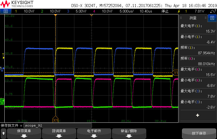Click the -2.6V measurement value

(x=211, y=107)
